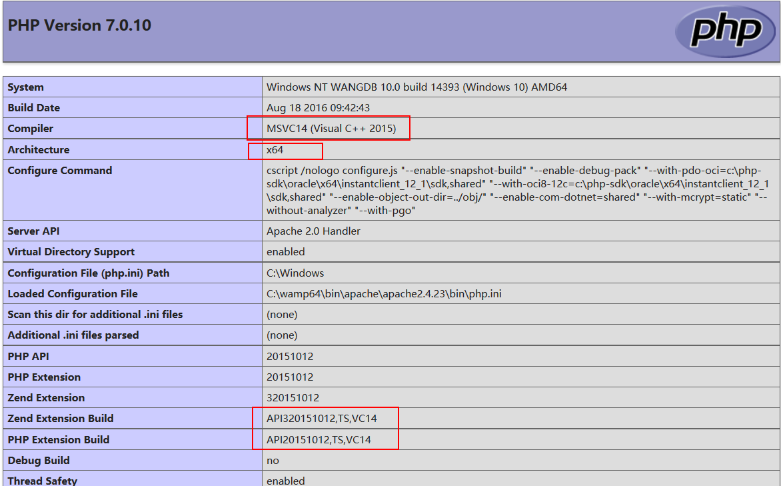The image size is (781, 486).
Task: Click 'Loaded Configuration File' label
Action: pyautogui.click(x=73, y=294)
